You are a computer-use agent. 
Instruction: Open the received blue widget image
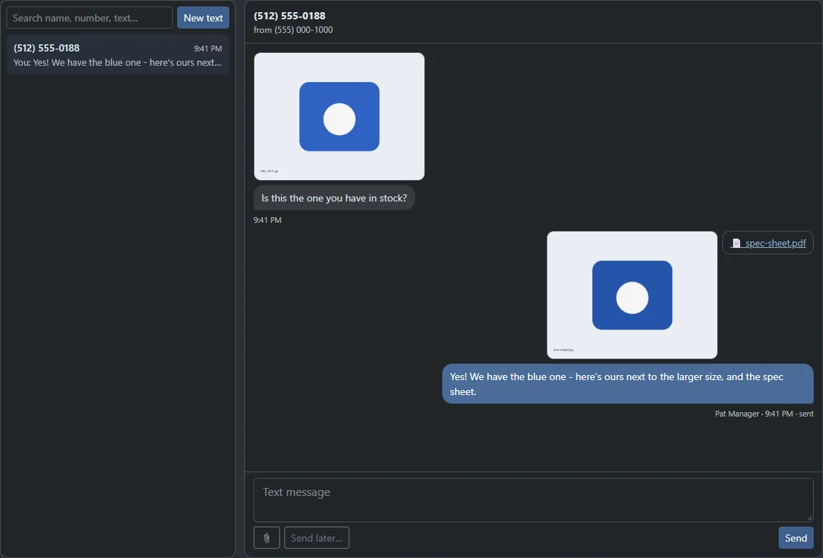click(x=339, y=116)
